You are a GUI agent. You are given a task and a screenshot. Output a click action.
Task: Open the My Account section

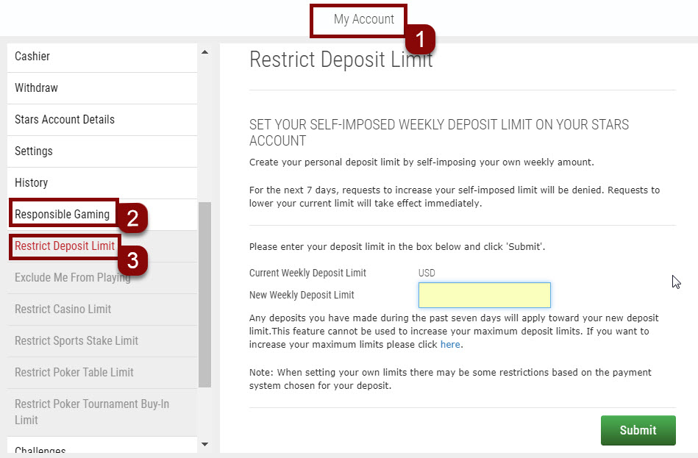pos(358,20)
